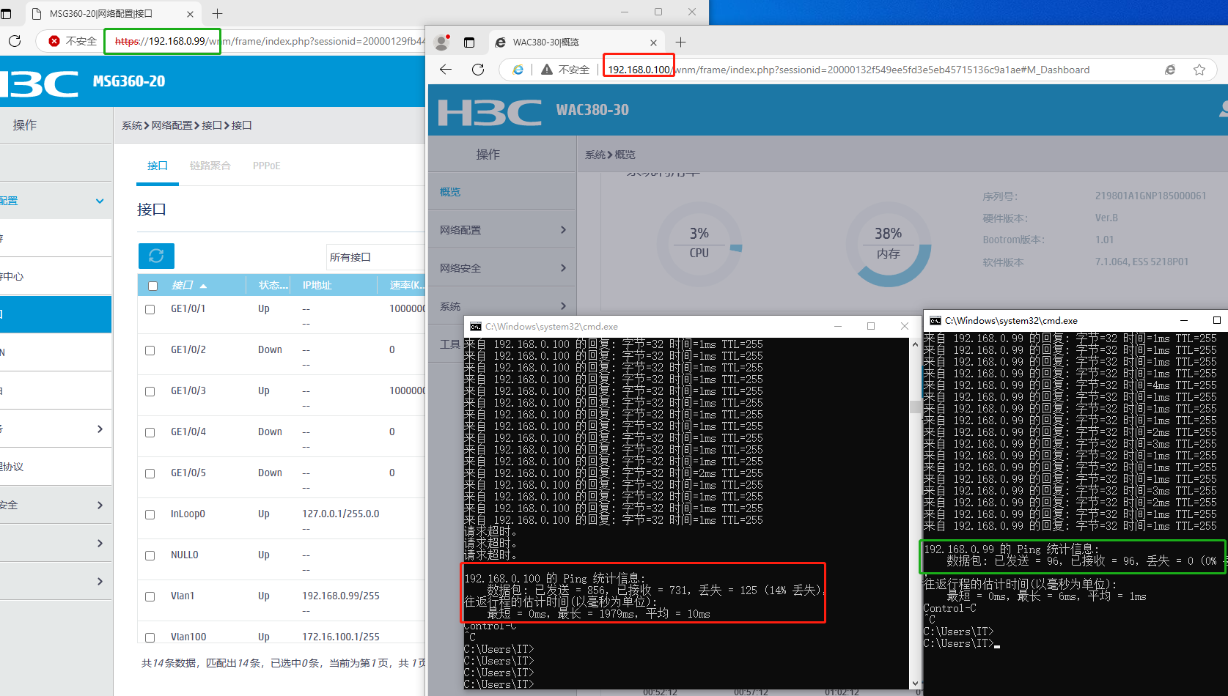Expand 网络安全 in the WAC380-30 sidebar

502,268
